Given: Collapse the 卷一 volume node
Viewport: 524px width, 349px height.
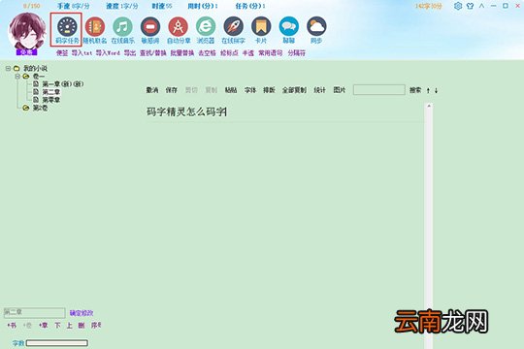Looking at the screenshot, I should (x=17, y=77).
